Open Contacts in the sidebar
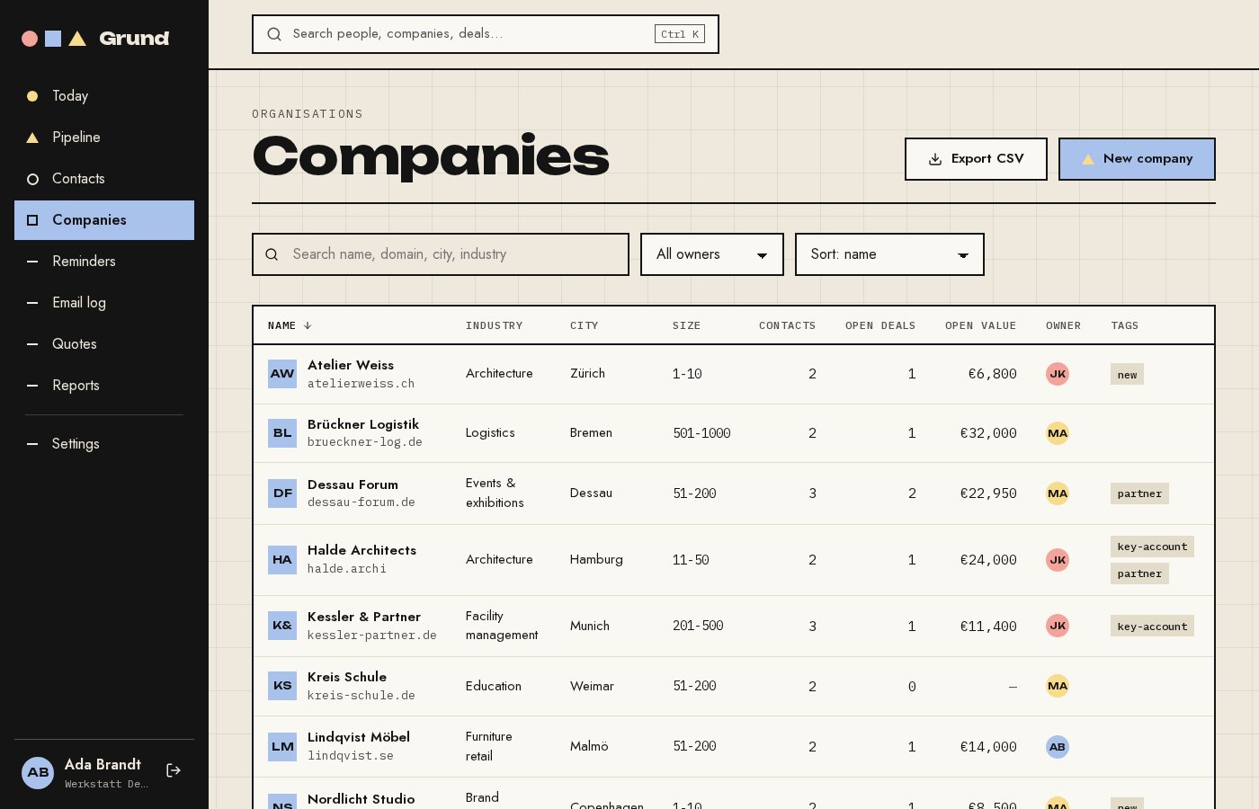Image resolution: width=1259 pixels, height=809 pixels. (104, 179)
